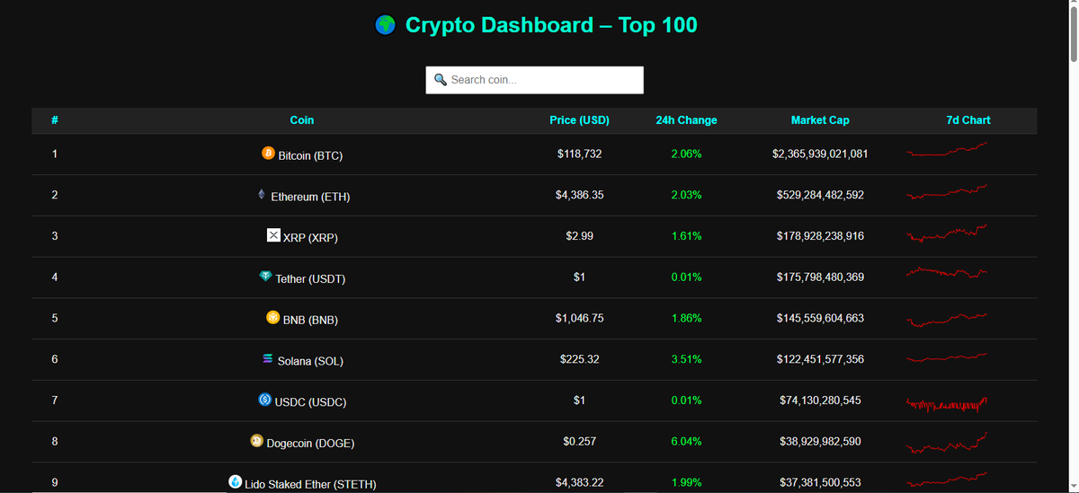Click the Bitcoin 24h change 2.06%
The width and height of the screenshot is (1079, 493).
click(686, 154)
